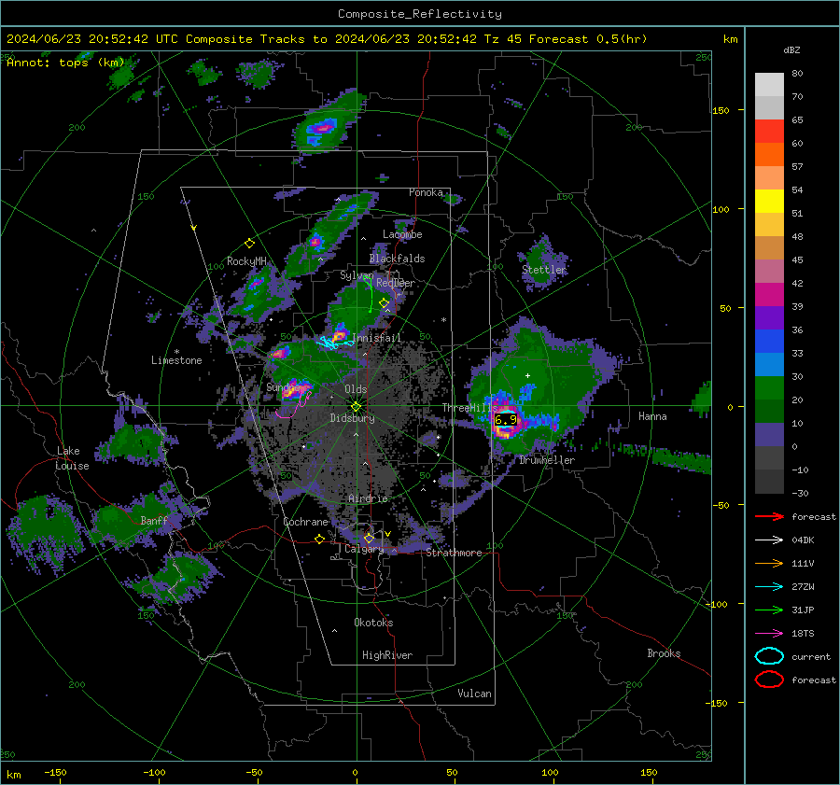840x785 pixels.
Task: Click the Didsbury city label
Action: [x=352, y=418]
